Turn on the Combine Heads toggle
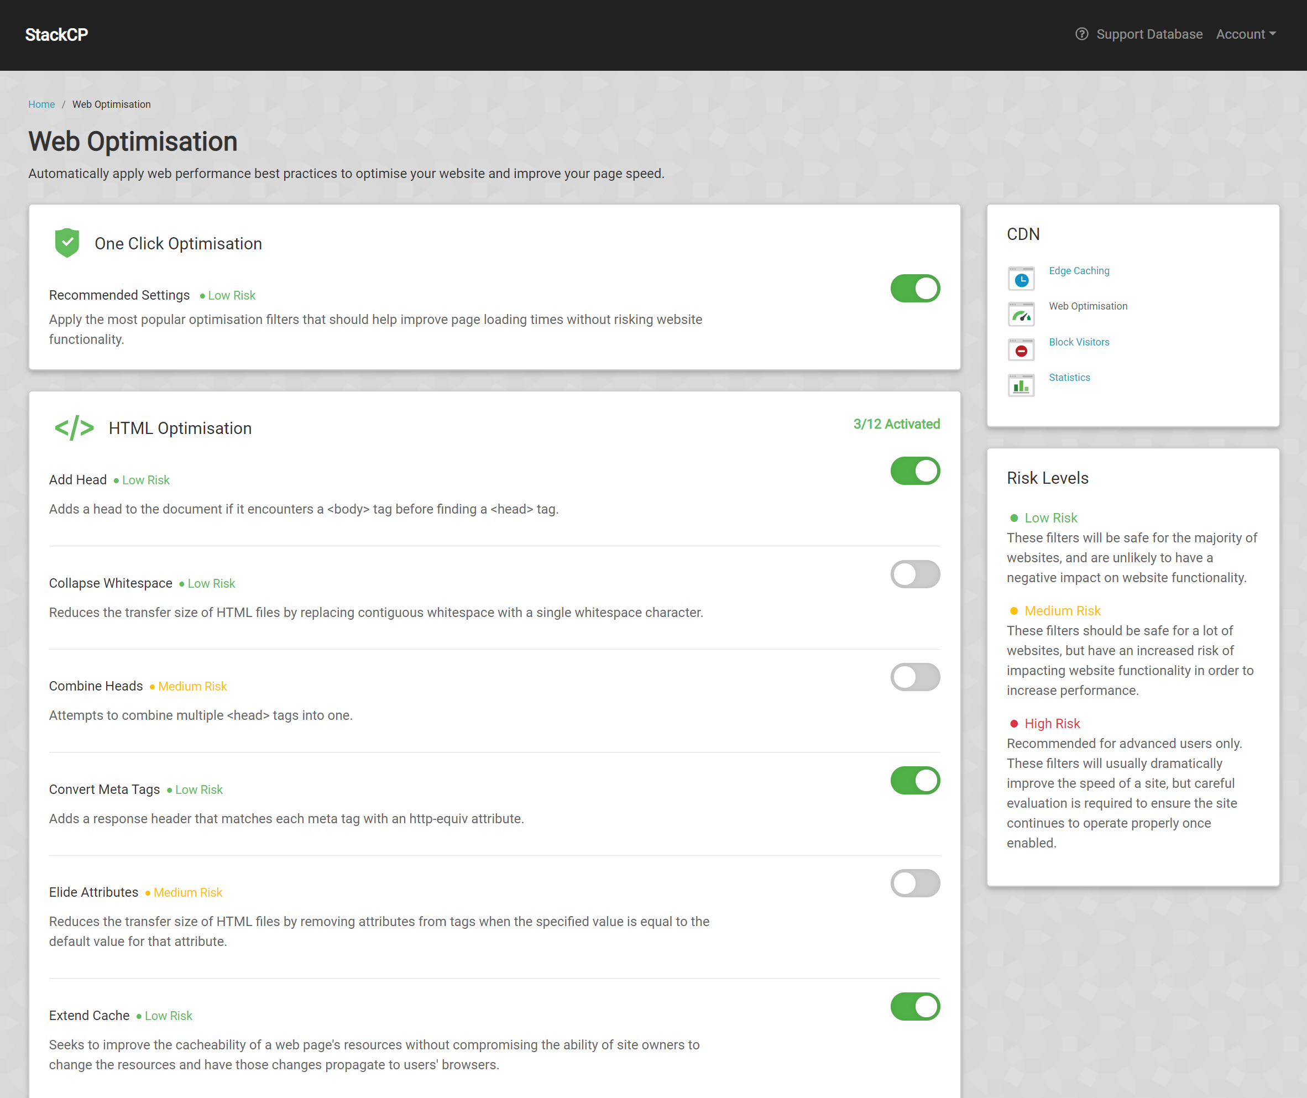The width and height of the screenshot is (1307, 1098). point(915,677)
